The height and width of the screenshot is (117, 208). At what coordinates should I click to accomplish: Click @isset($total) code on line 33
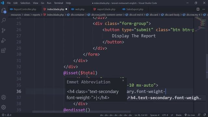click(x=80, y=73)
